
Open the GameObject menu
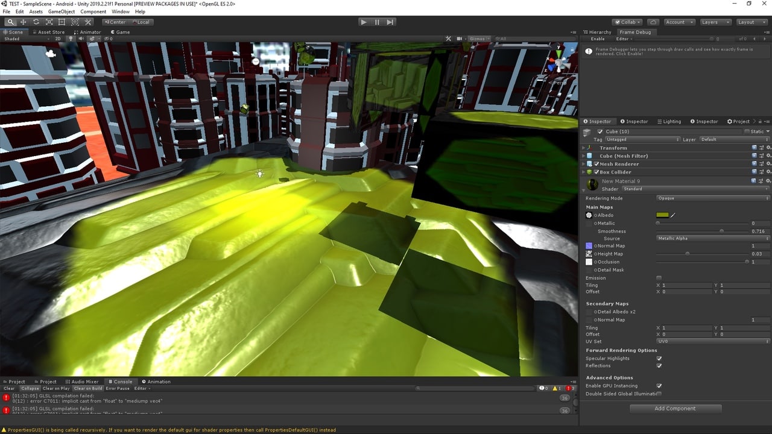(x=61, y=11)
